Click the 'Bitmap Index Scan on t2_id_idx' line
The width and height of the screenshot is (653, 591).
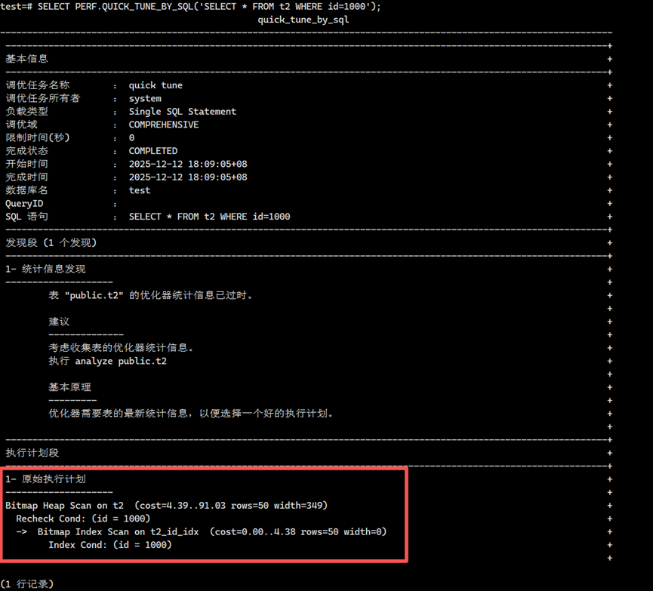click(118, 531)
